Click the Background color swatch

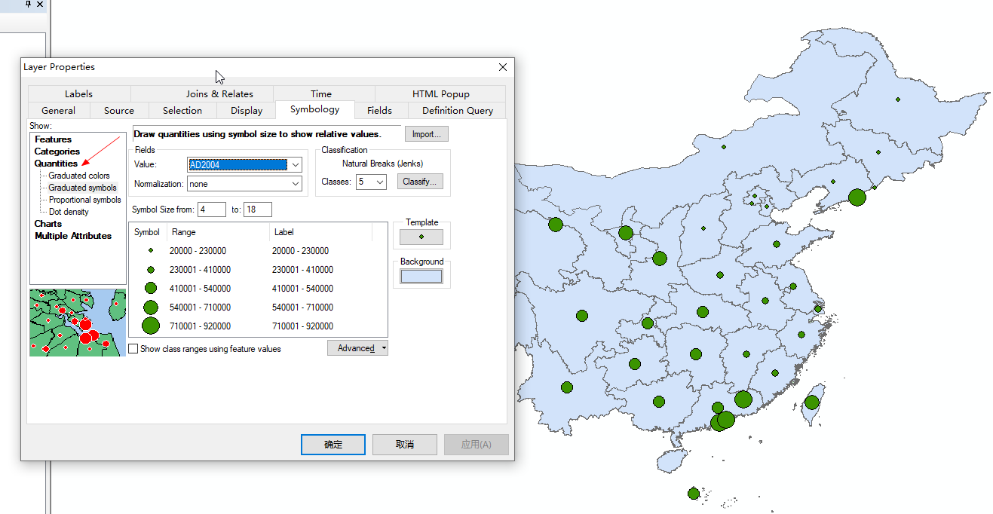click(x=421, y=276)
